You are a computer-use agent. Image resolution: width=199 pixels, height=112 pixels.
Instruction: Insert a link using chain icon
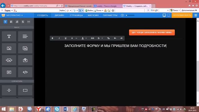coord(93,38)
